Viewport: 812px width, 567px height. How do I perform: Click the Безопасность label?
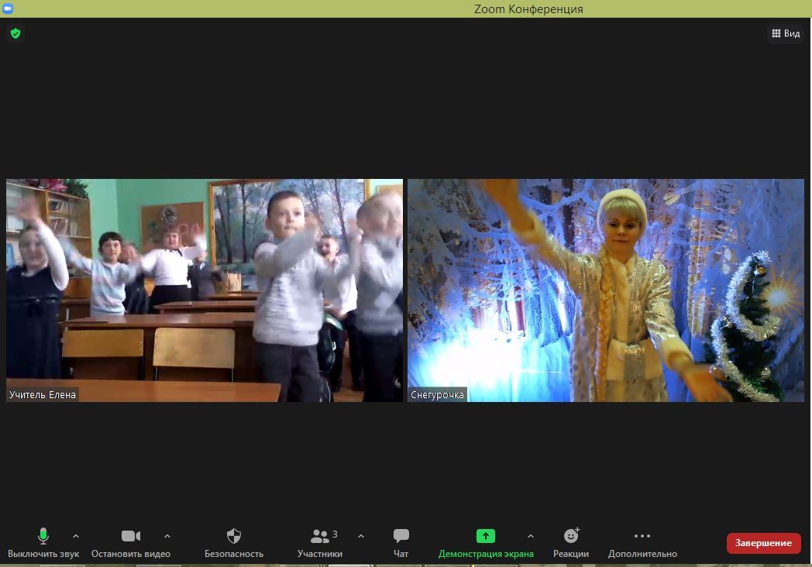point(234,554)
